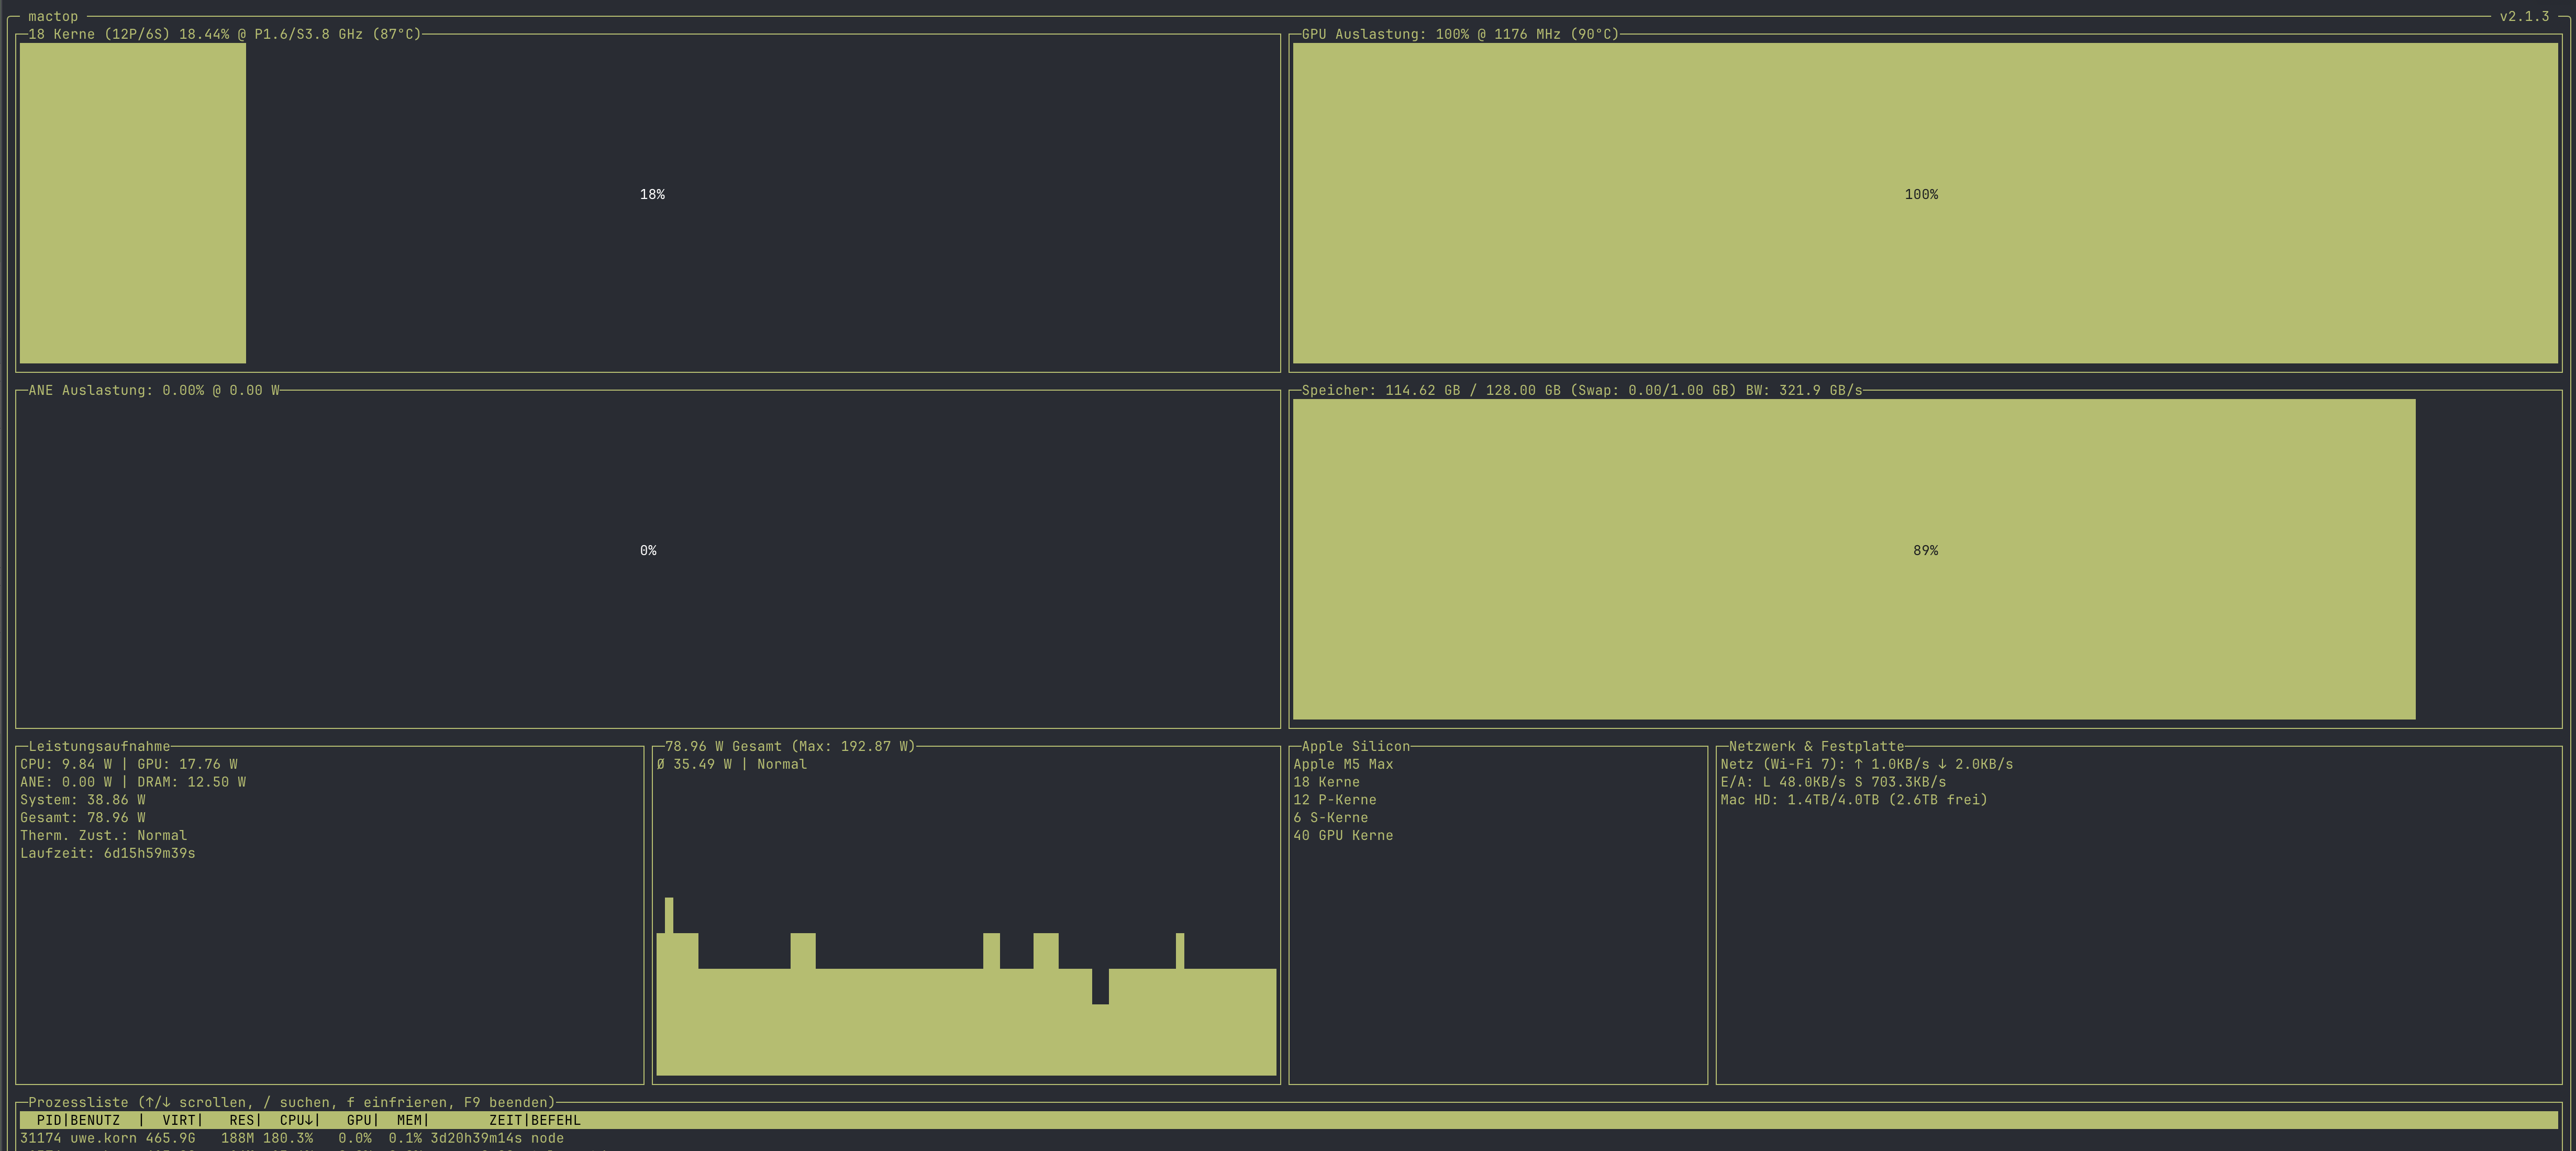Click the 'Speicher: 114.62 GB' panel title
Viewport: 2576px width, 1151px height.
1582,390
